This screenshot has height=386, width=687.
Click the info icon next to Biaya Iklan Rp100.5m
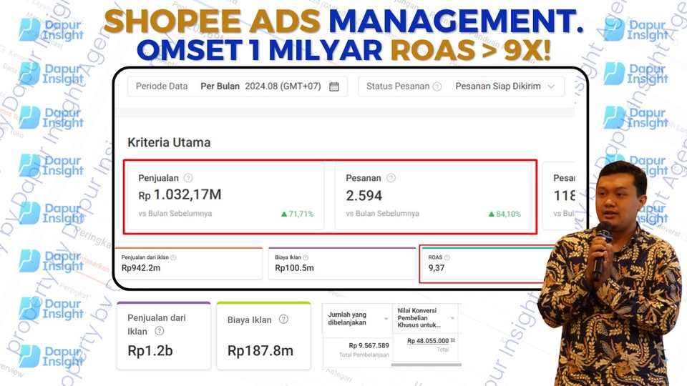(x=306, y=258)
